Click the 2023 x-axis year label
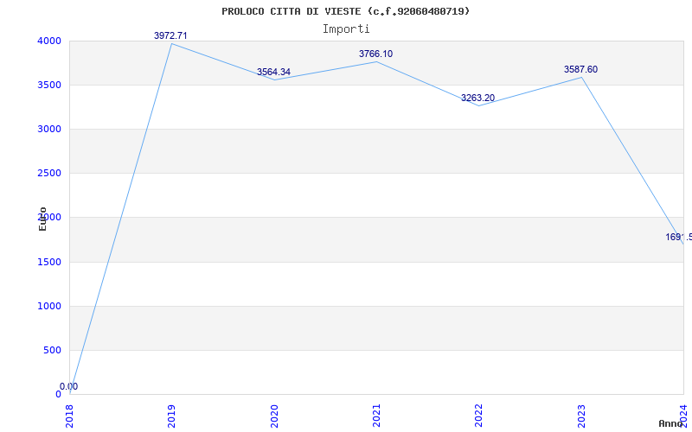This screenshot has width=692, height=432. pos(581,416)
